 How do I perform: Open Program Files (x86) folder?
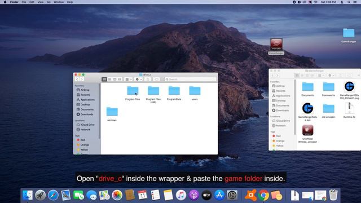coord(153,91)
